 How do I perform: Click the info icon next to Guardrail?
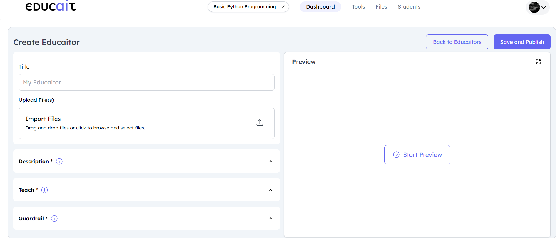(54, 219)
